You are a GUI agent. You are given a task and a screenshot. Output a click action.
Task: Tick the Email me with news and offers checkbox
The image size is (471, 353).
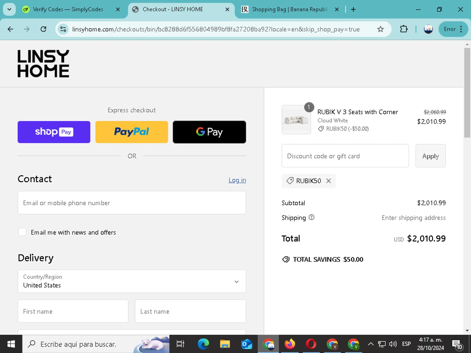22,232
